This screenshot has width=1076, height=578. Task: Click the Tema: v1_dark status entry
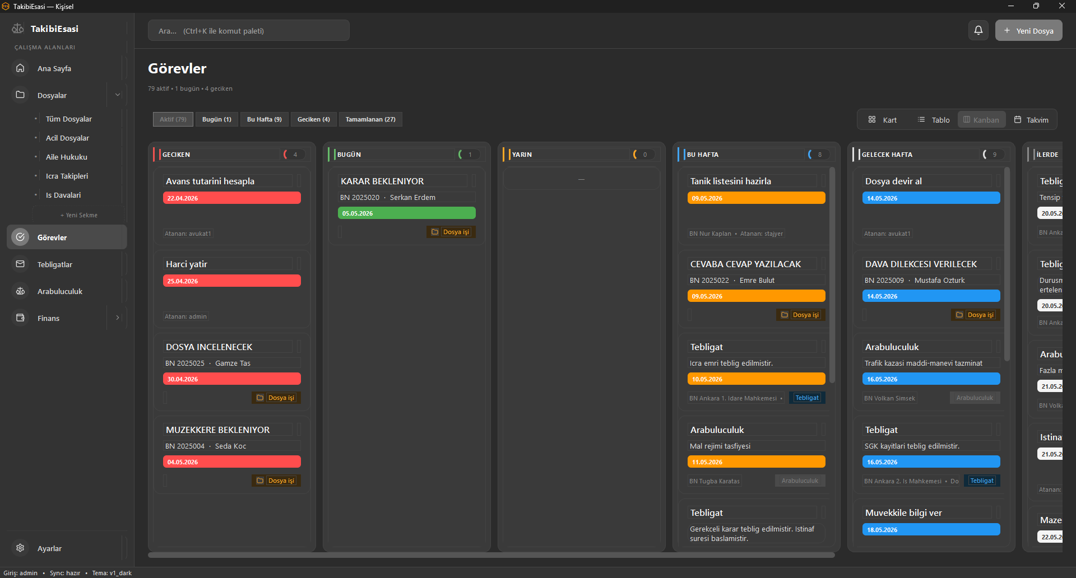click(x=112, y=573)
